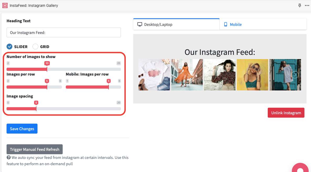Click Trigger Manual Feed Refresh button

coord(35,149)
